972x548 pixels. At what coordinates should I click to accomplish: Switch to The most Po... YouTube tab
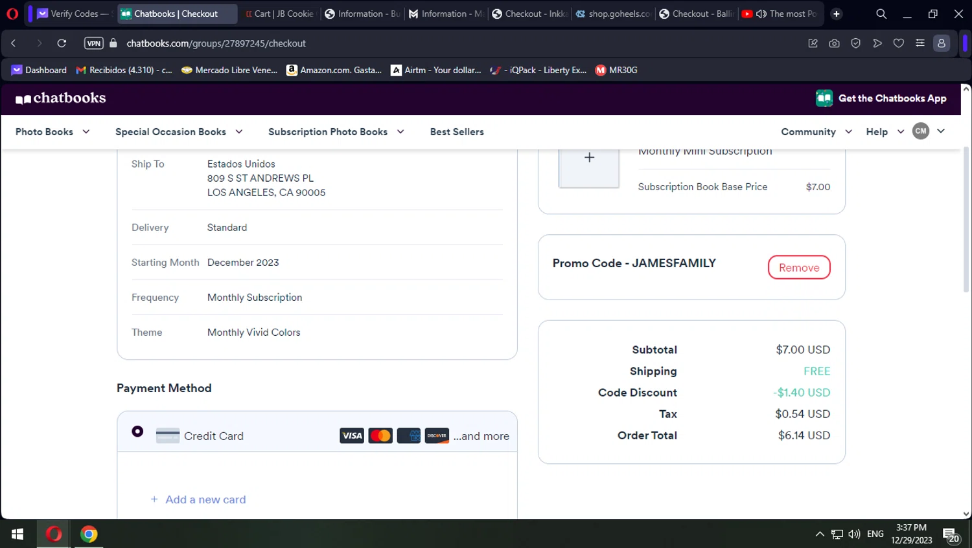click(x=780, y=14)
